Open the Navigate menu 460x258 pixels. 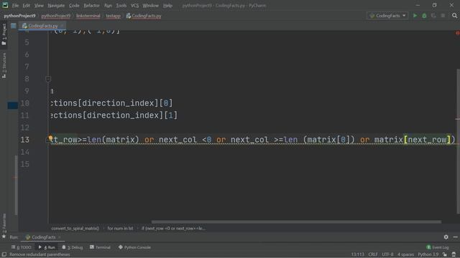(56, 6)
